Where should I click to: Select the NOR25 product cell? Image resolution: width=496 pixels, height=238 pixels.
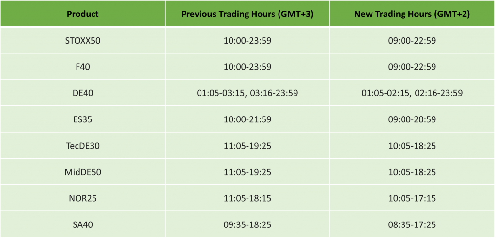click(83, 198)
